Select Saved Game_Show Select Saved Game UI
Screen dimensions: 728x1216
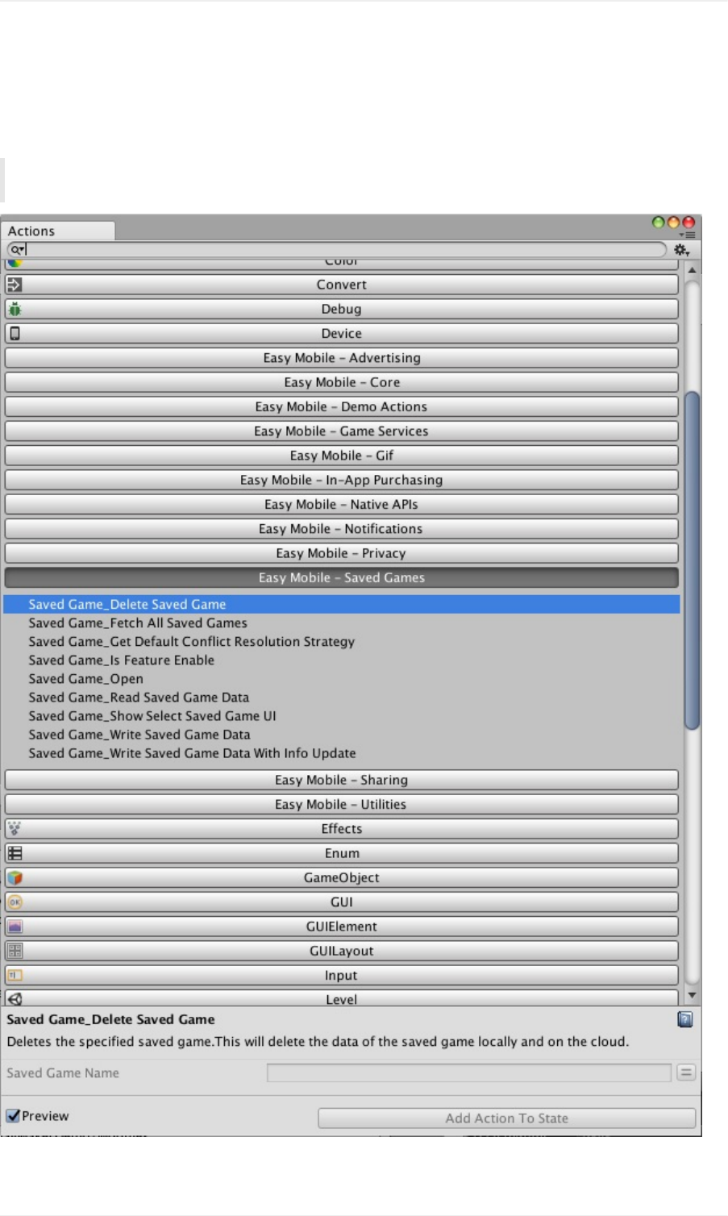341,716
